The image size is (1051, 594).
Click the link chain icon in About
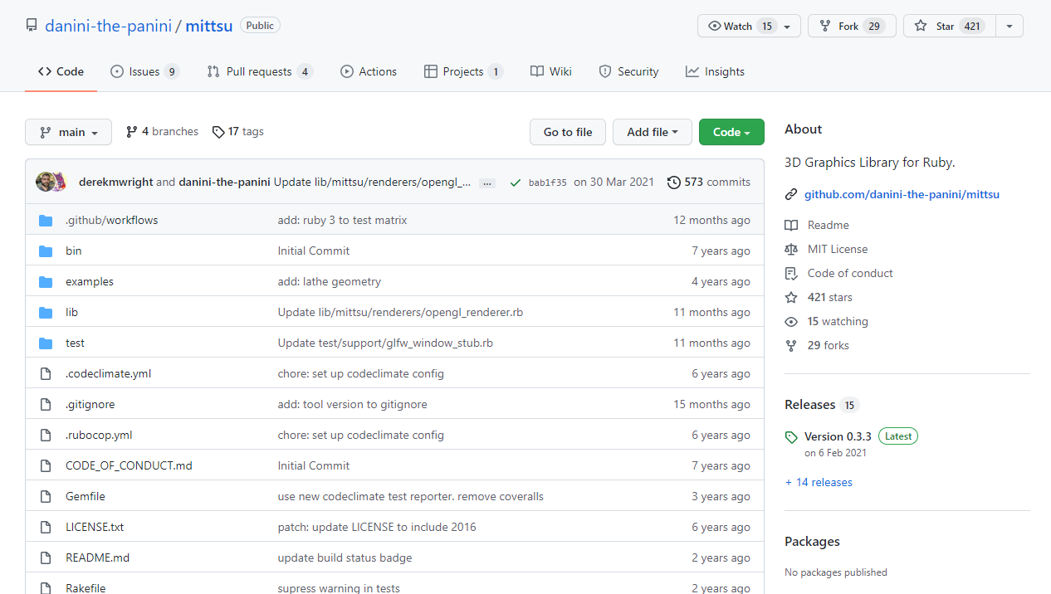coord(791,195)
